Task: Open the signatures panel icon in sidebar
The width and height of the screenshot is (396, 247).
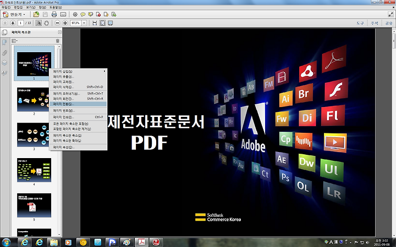Action: (x=4, y=73)
